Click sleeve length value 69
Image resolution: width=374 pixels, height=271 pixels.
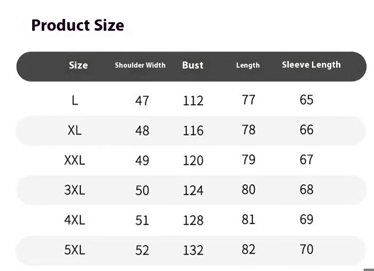coord(306,219)
